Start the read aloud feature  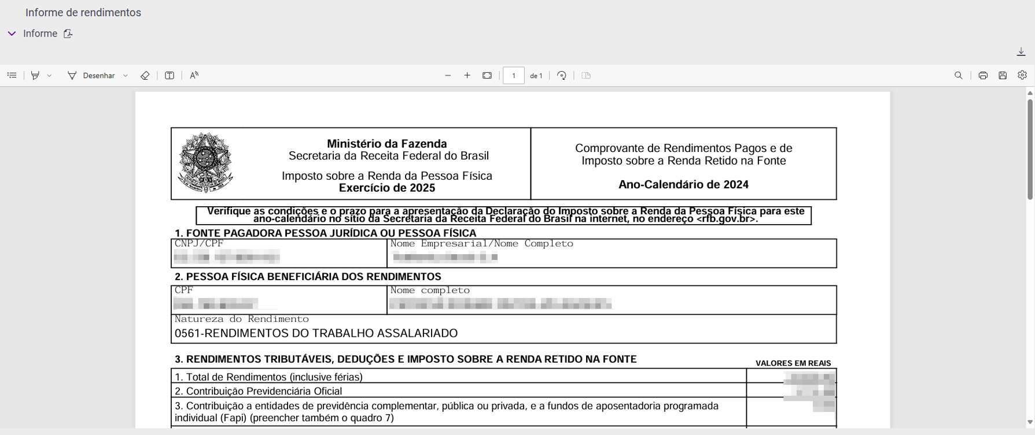click(x=194, y=75)
